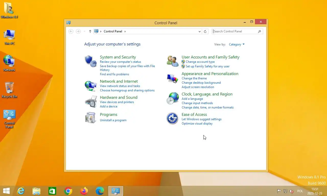Click Change date, time, or number formats
Screen dimensions: 327x196
[x=207, y=107]
